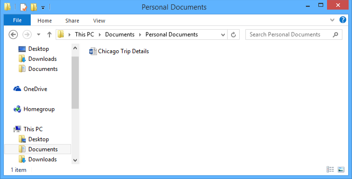Maximize the Personal Documents window
The height and width of the screenshot is (179, 352).
click(321, 5)
